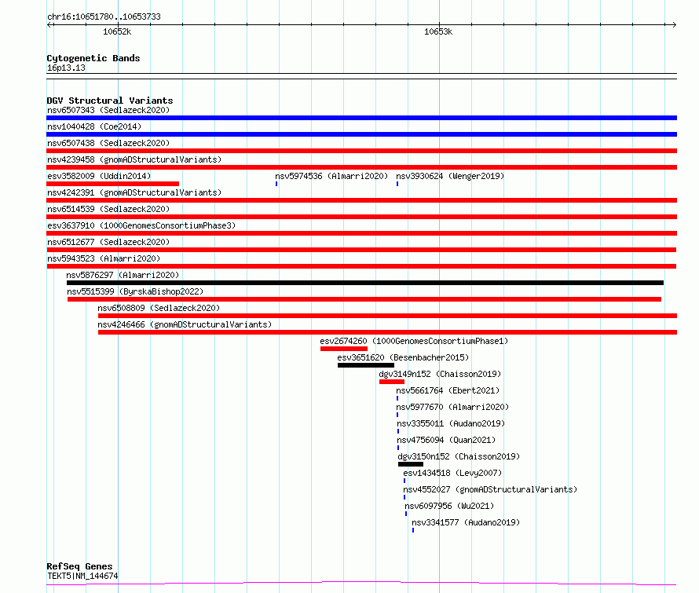Open the nsv6097956 (Wu2021) label
The width and height of the screenshot is (699, 593).
click(449, 506)
